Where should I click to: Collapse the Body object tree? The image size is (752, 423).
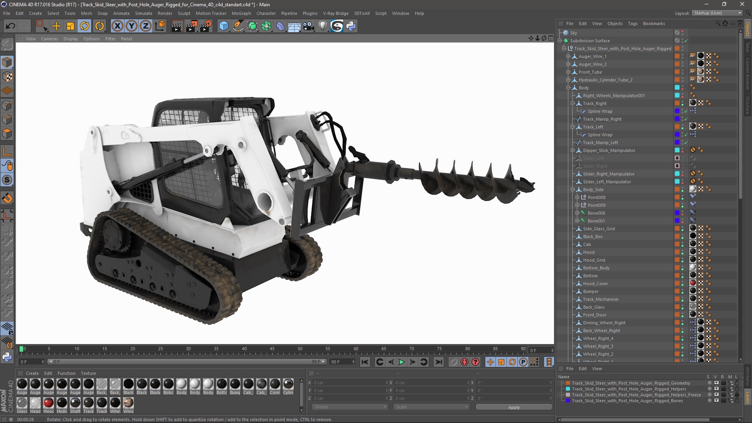[x=568, y=88]
